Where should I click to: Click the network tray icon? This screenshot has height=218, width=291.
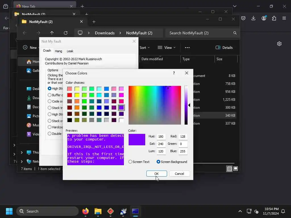249,211
